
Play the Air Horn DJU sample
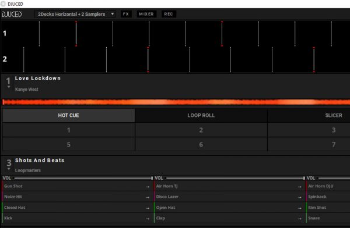[328, 186]
